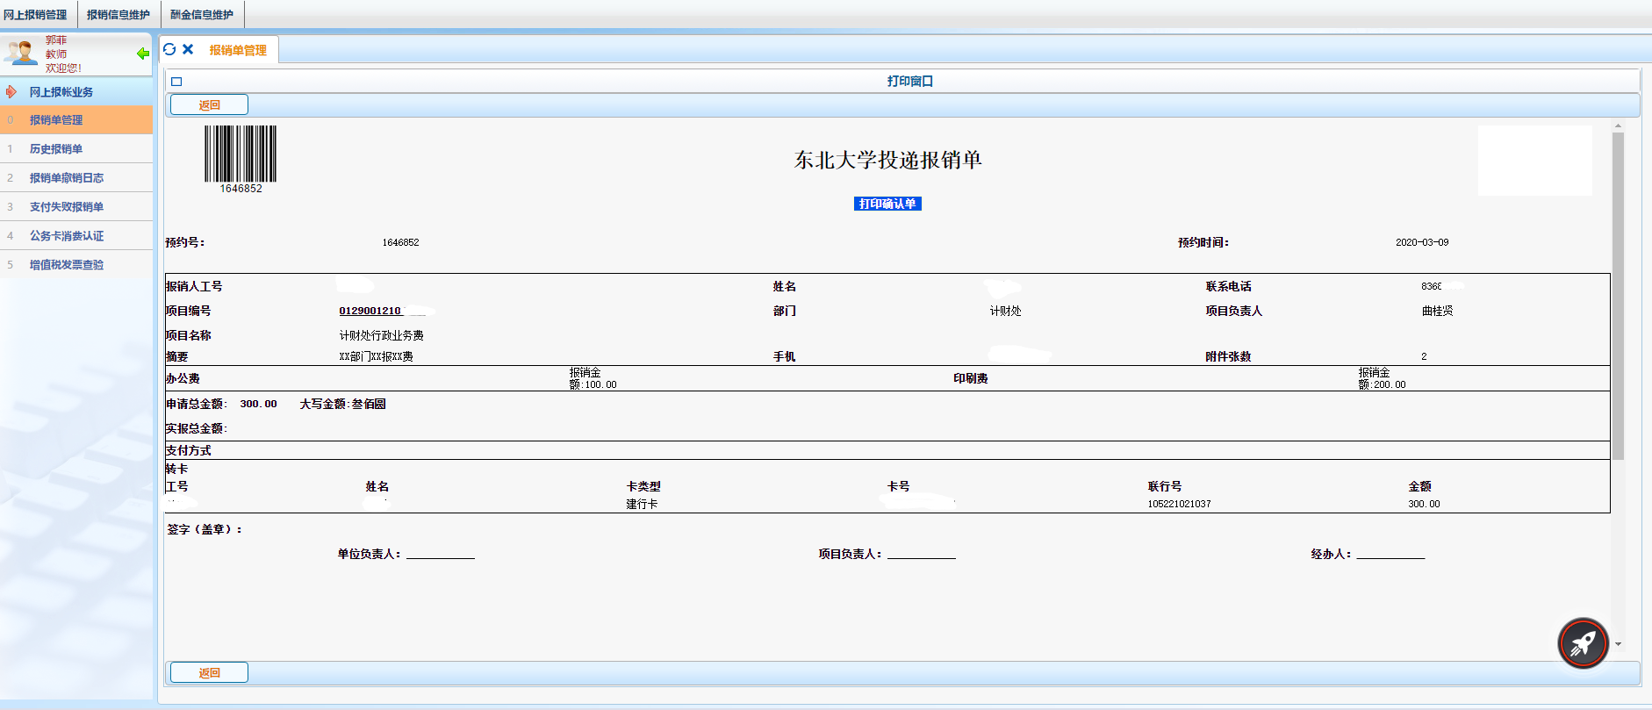Switch to 报销信息维护 top menu
The width and height of the screenshot is (1652, 710).
[x=119, y=15]
